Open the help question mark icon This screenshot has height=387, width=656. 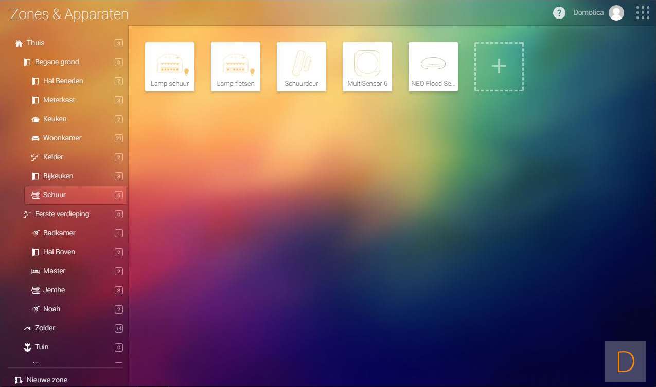tap(559, 13)
